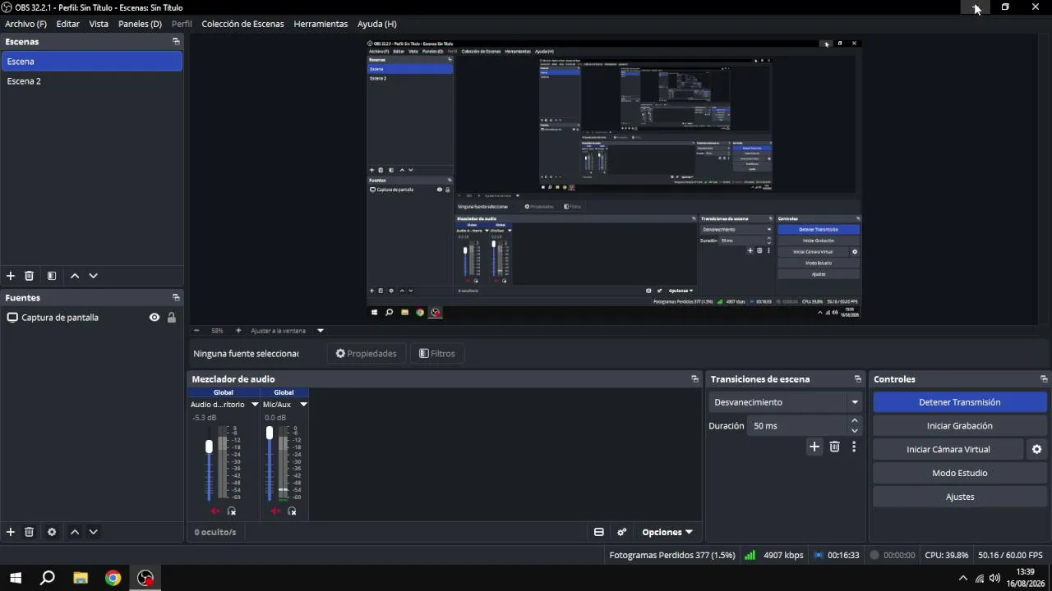Open source properties gear in Fuentes toolbar
This screenshot has height=591, width=1052.
(x=52, y=532)
